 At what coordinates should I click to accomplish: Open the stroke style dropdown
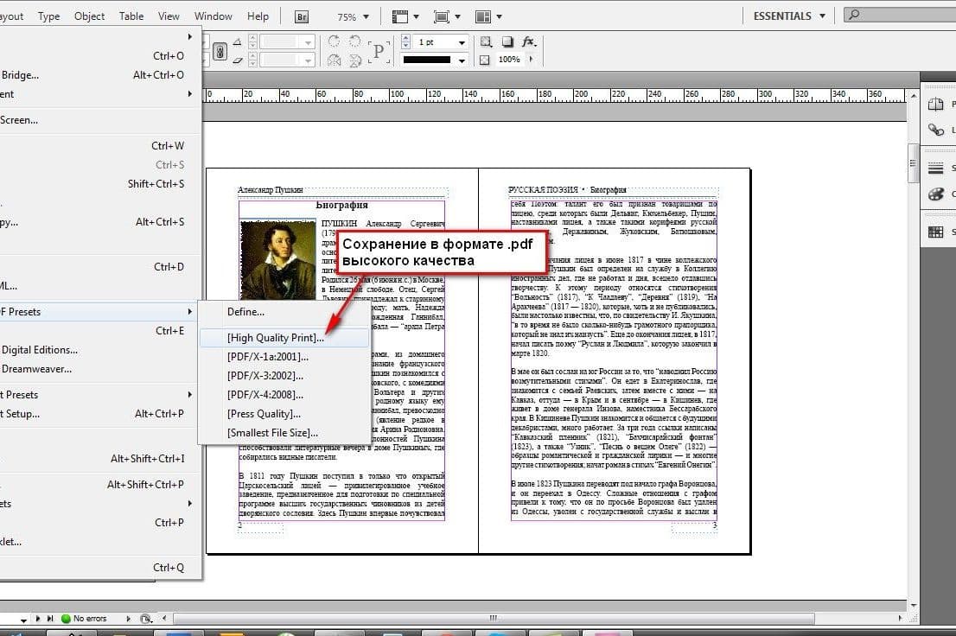point(462,60)
